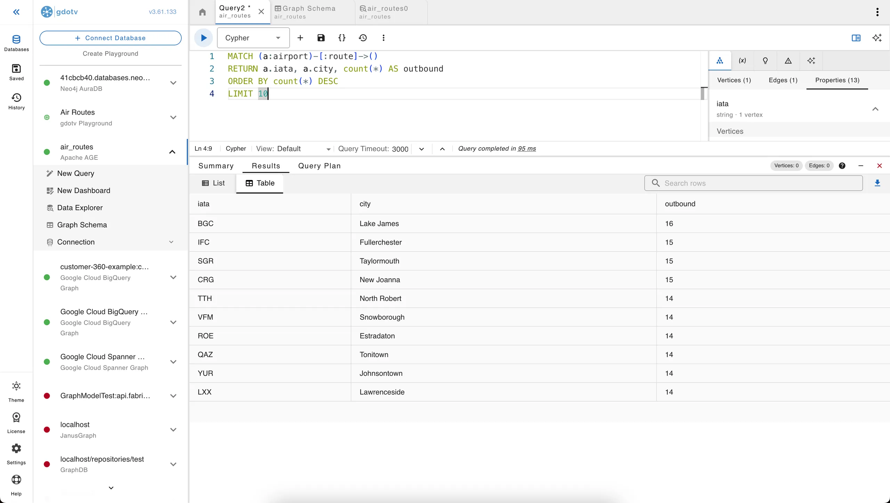This screenshot has height=503, width=890.
Task: Click the curly braces format icon
Action: point(342,38)
